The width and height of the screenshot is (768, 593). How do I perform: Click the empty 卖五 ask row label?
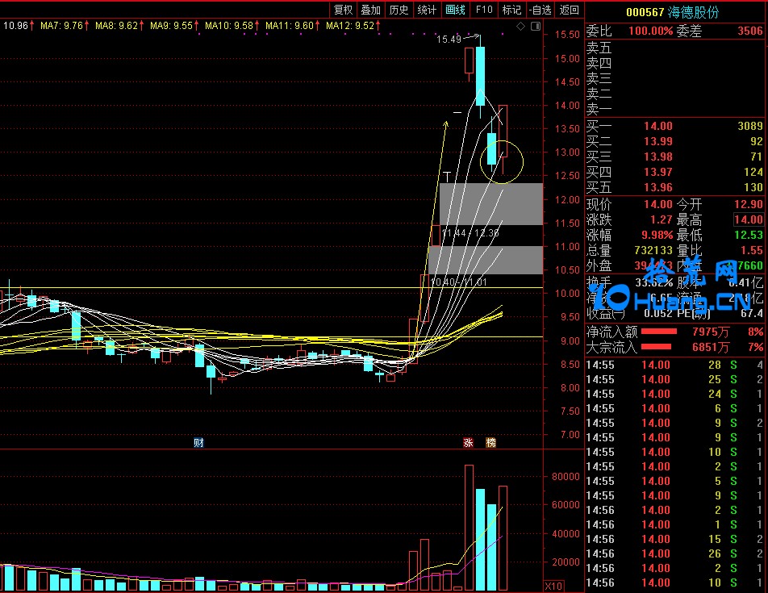point(599,48)
